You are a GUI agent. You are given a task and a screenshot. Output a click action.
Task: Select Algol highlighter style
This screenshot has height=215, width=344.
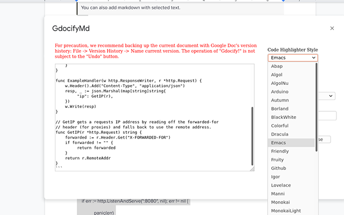[291, 75]
